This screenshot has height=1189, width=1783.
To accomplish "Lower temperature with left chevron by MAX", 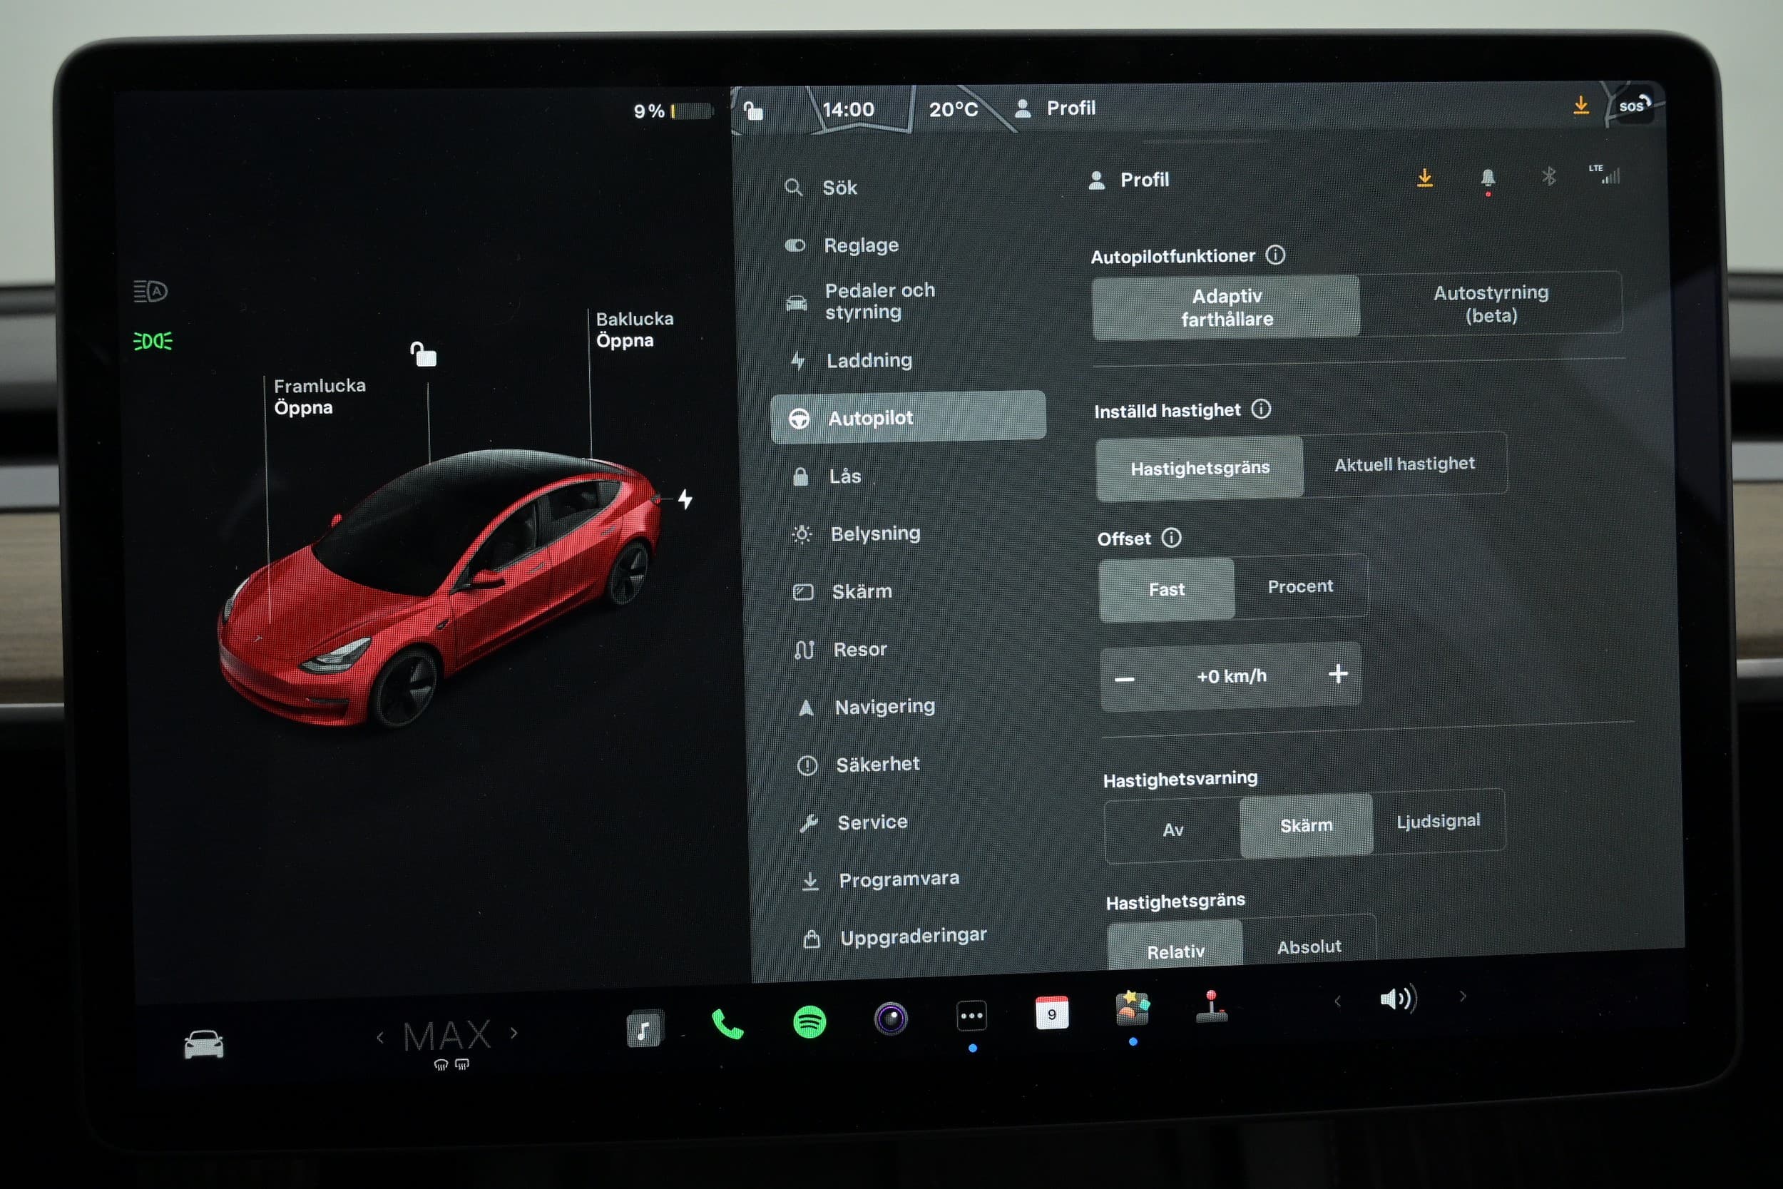I will point(380,1037).
